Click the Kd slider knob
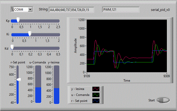This screenshot has width=177, height=111. tap(12, 48)
